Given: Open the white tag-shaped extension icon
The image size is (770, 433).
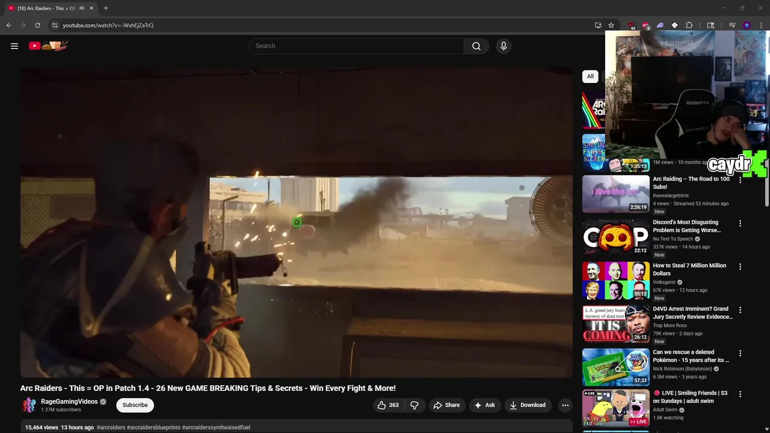Looking at the screenshot, I should point(674,25).
